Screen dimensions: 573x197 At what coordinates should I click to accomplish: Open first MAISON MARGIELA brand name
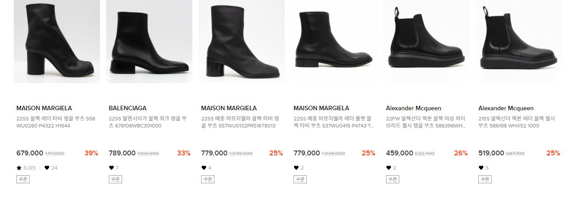coord(44,108)
